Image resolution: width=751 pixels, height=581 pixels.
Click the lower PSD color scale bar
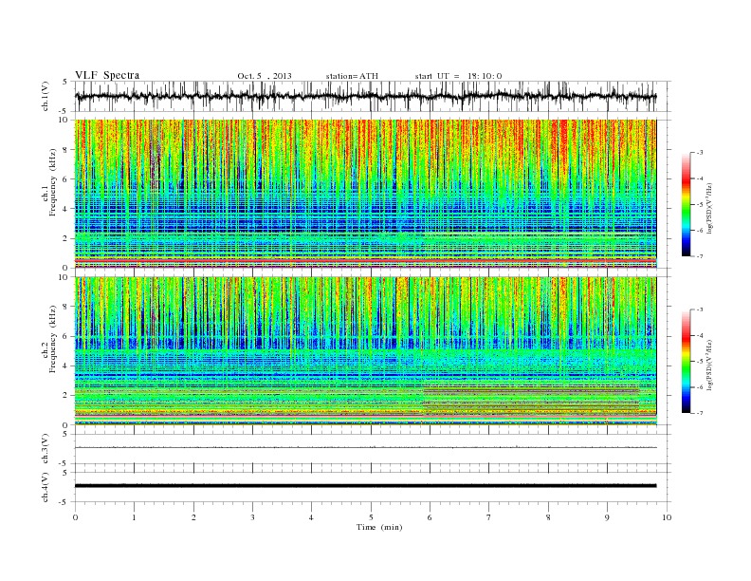pos(686,362)
